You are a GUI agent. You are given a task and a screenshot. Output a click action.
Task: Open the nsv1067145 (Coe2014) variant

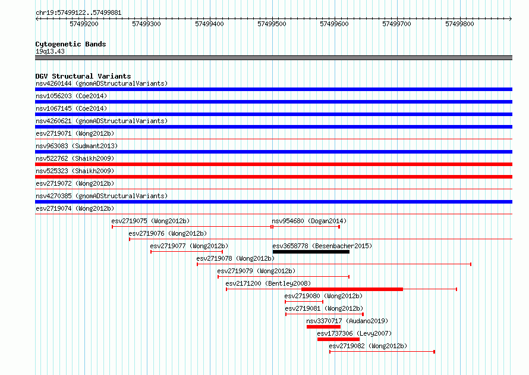pyautogui.click(x=71, y=108)
